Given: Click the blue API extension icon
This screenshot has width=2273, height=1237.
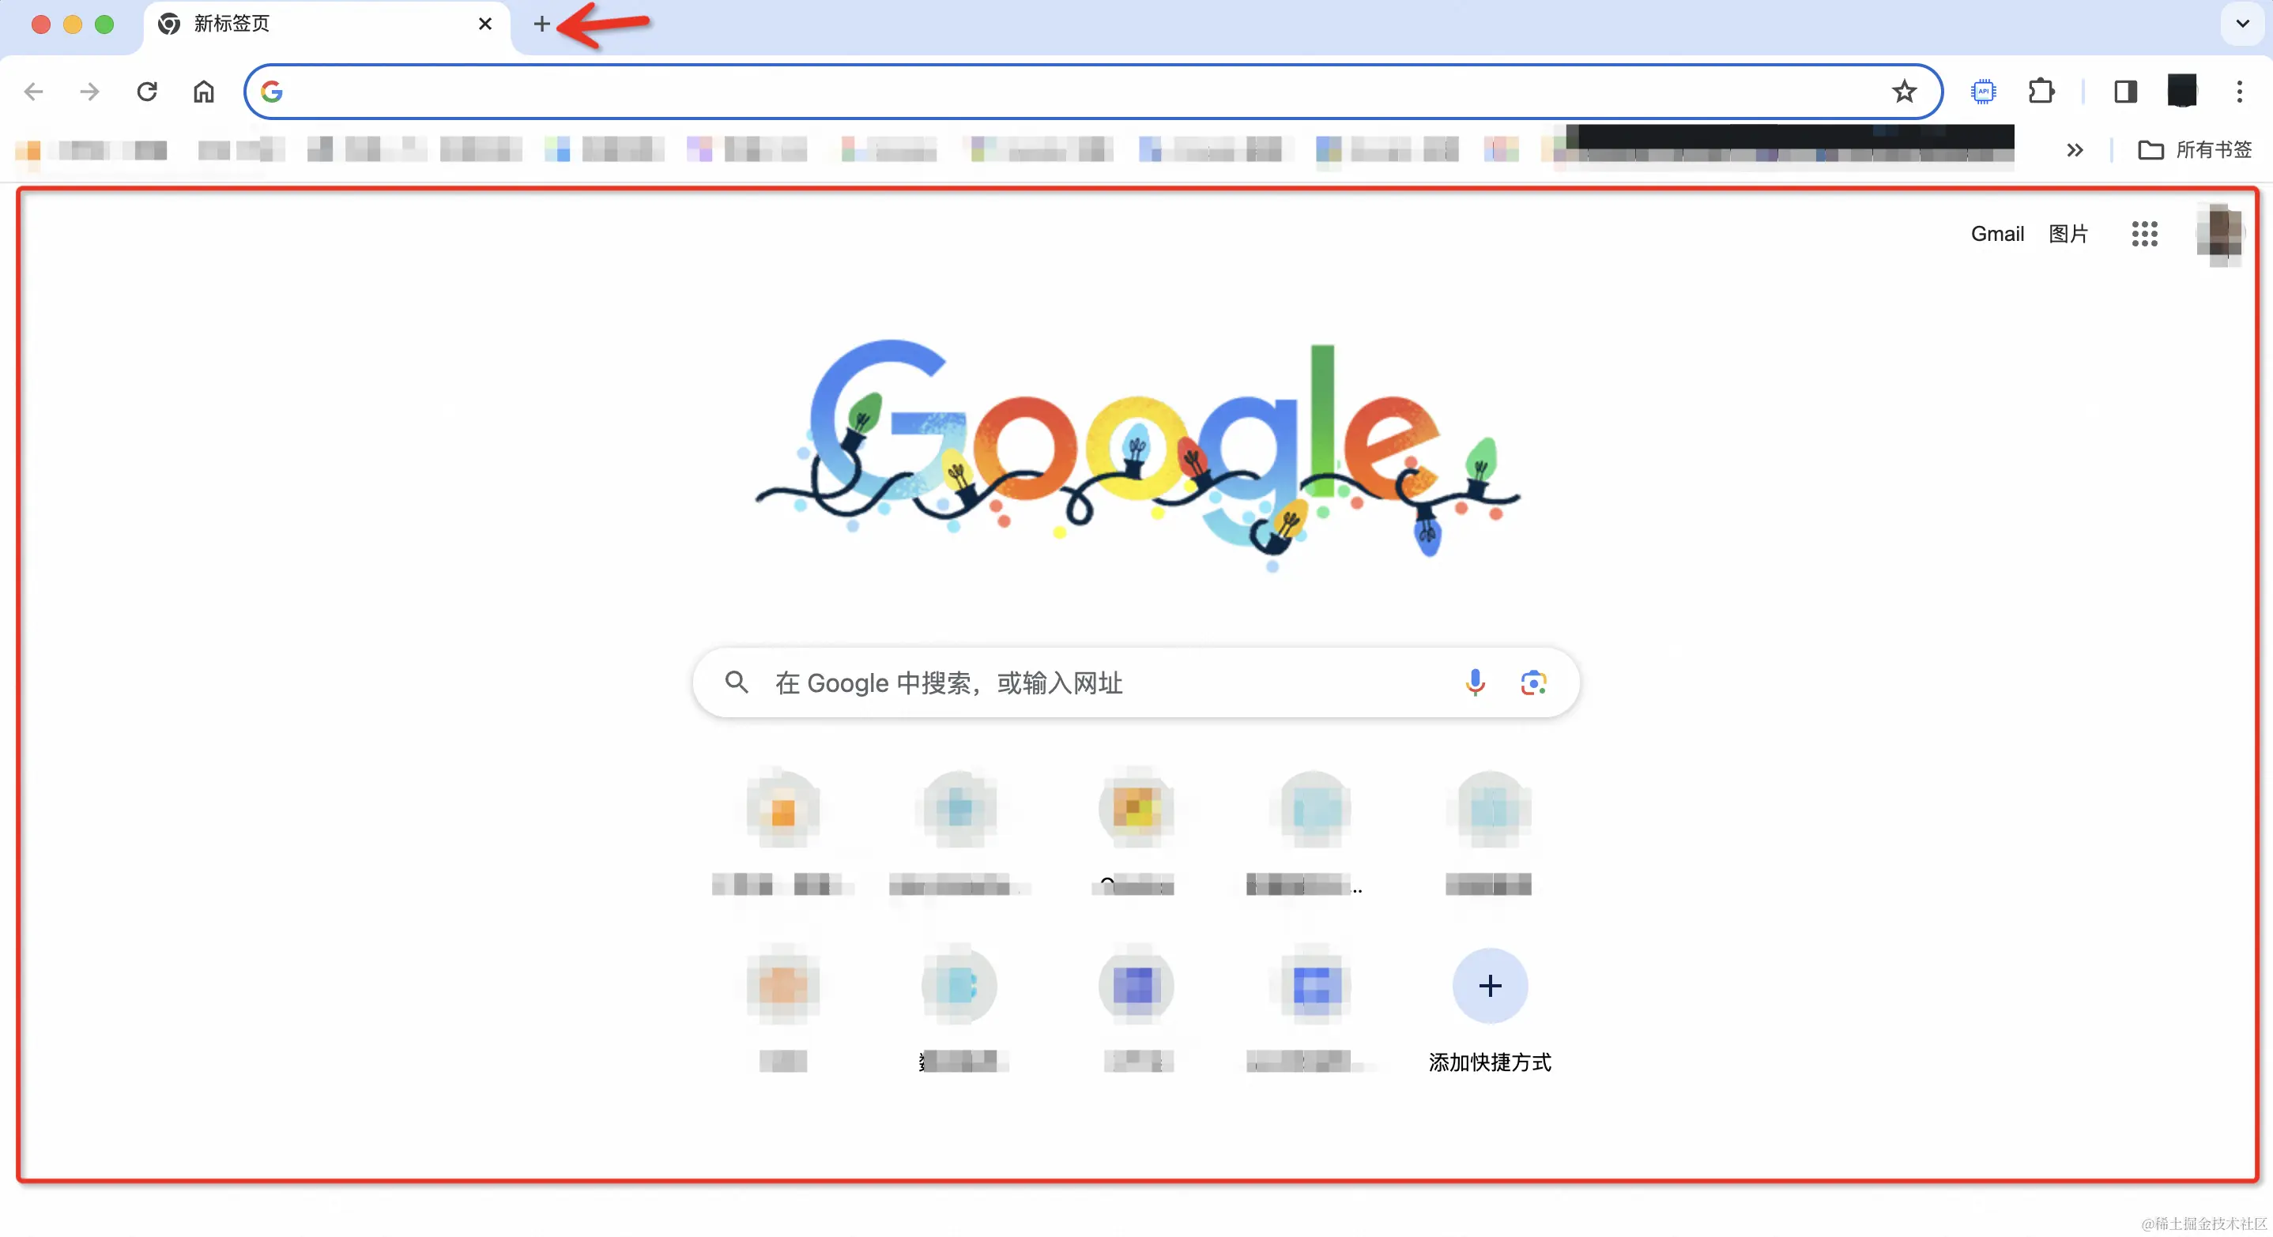Looking at the screenshot, I should (x=1983, y=91).
